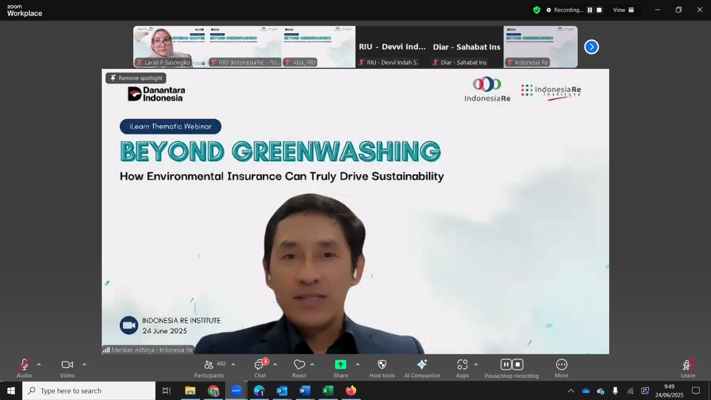The height and width of the screenshot is (400, 711).
Task: Open Task View in taskbar
Action: point(167,391)
